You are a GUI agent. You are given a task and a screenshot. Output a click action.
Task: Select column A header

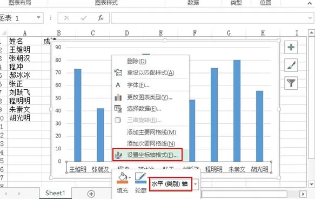(25, 33)
